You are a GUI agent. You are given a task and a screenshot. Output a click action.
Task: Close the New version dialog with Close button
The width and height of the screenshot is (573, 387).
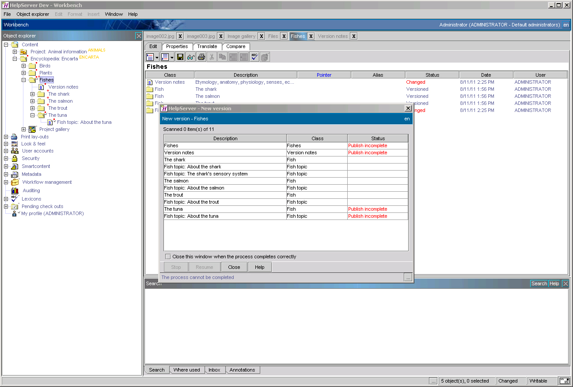(234, 267)
